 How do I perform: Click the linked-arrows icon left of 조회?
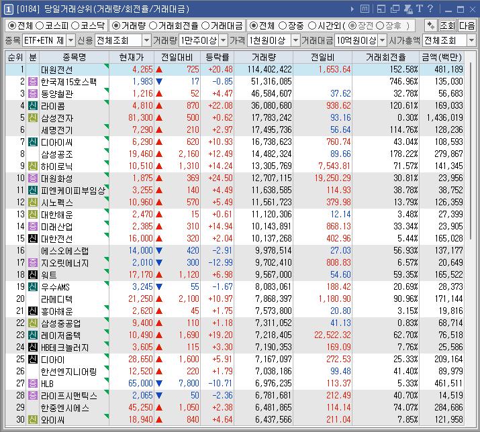431,25
